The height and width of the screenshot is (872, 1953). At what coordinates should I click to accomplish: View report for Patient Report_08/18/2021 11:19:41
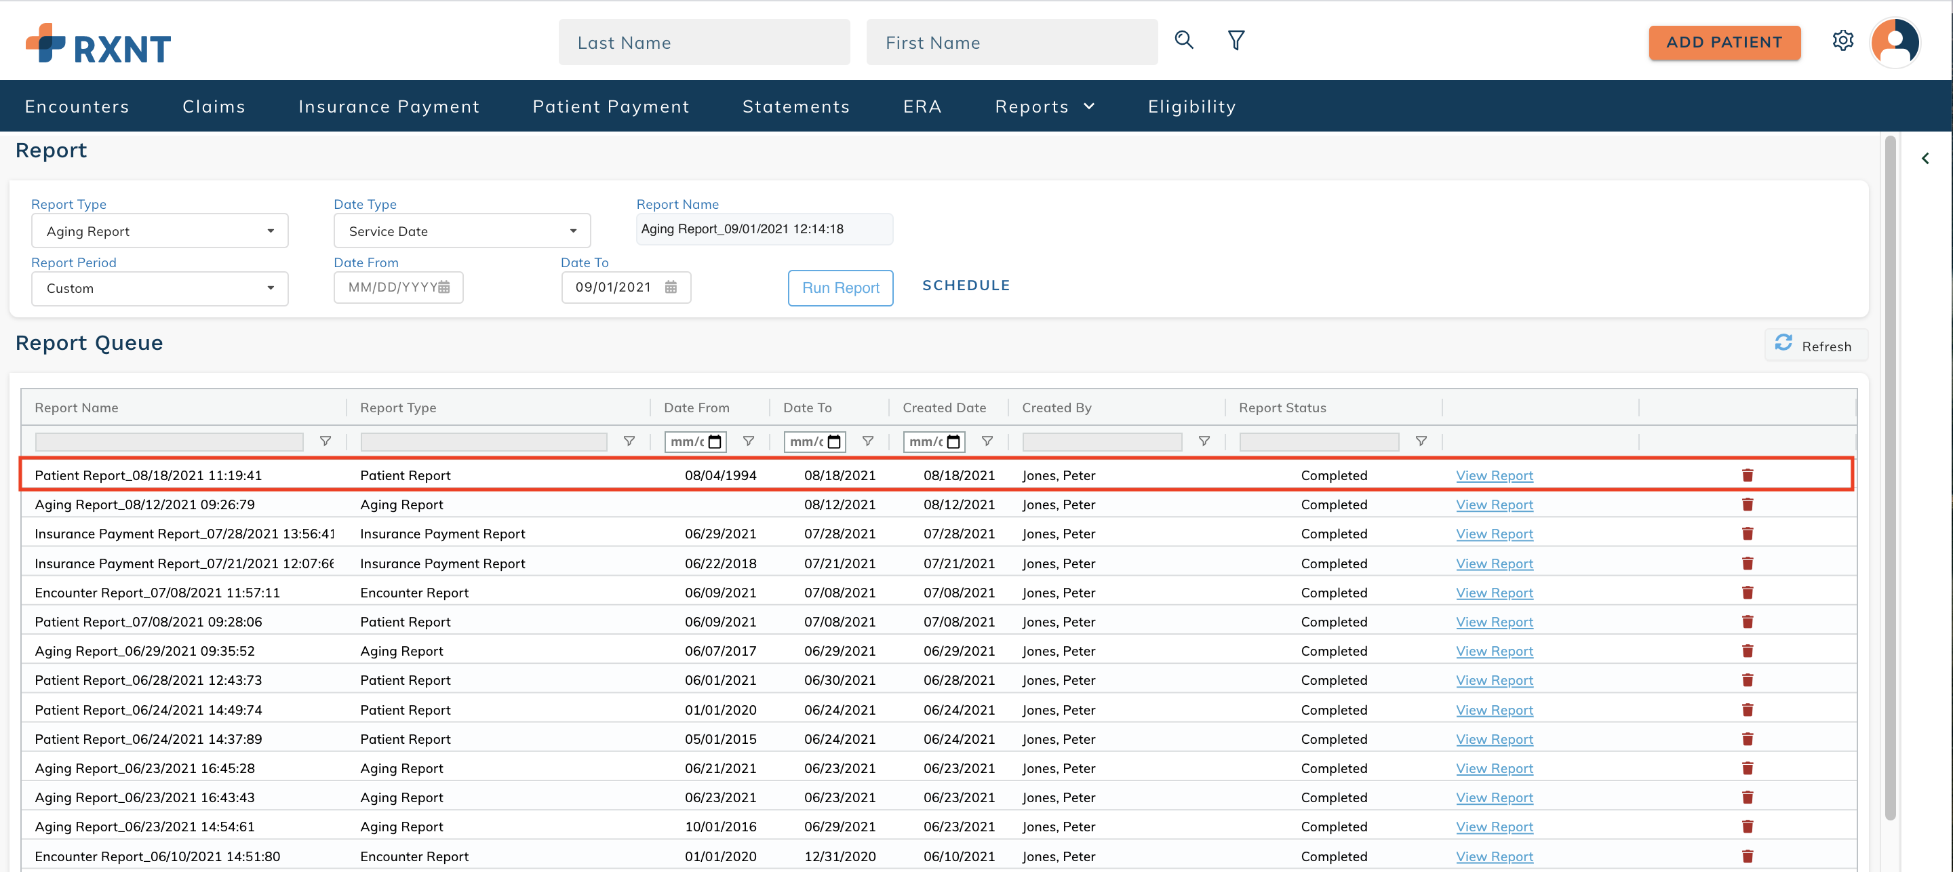[x=1493, y=475]
